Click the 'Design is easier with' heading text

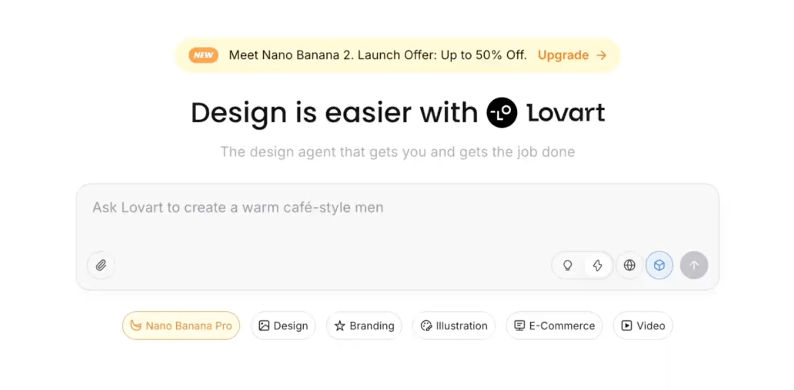pos(334,113)
